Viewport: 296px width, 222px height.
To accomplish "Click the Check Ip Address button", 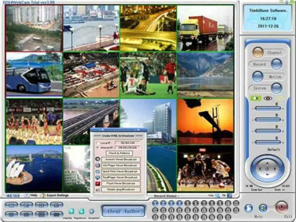I will point(119,153).
